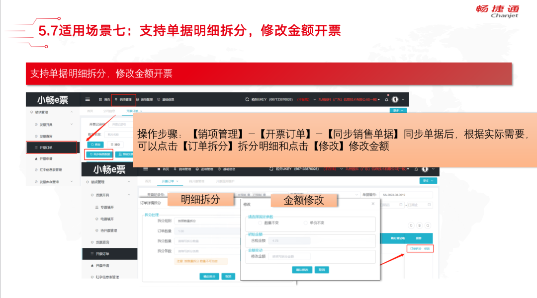Click the 订单拆分 link in the 操作 column

pos(416,249)
